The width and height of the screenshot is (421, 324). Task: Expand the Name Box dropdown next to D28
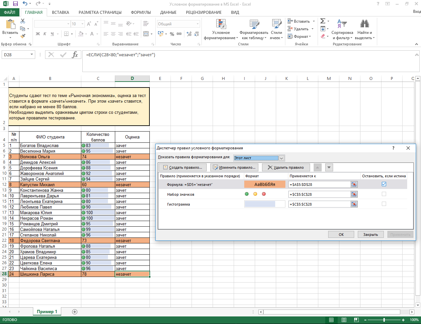point(32,55)
